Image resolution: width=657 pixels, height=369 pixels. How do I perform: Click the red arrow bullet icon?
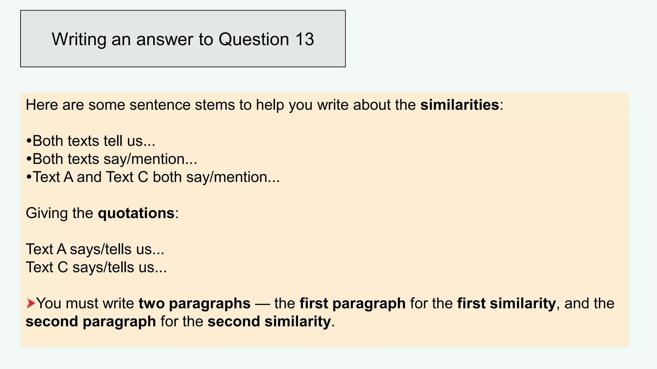(x=31, y=303)
